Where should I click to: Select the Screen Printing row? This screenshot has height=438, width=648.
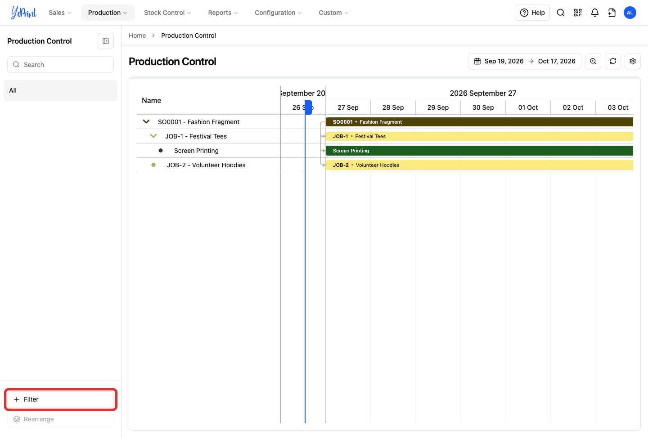point(208,151)
